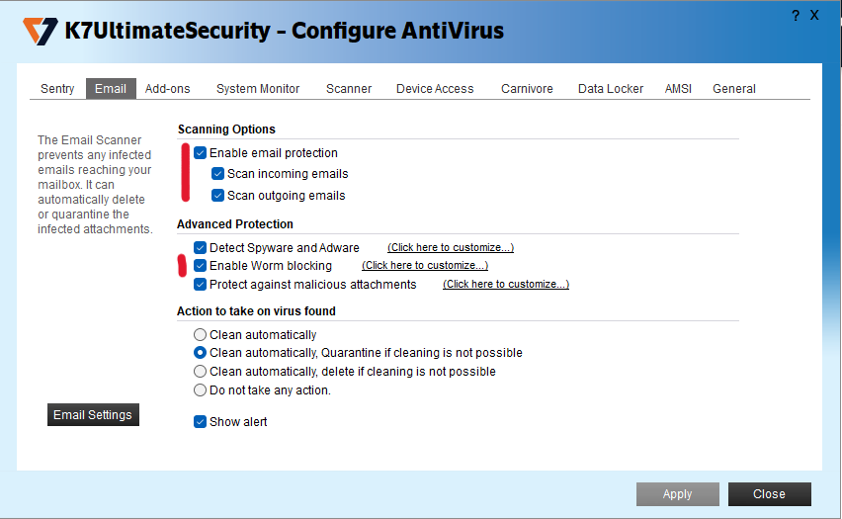Screen dimensions: 842x519
Task: Uncheck Enable email protection
Action: (x=201, y=153)
